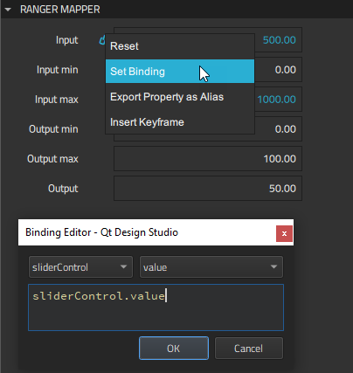The image size is (353, 373).
Task: Open the sliderControl item dropdown
Action: pos(80,267)
